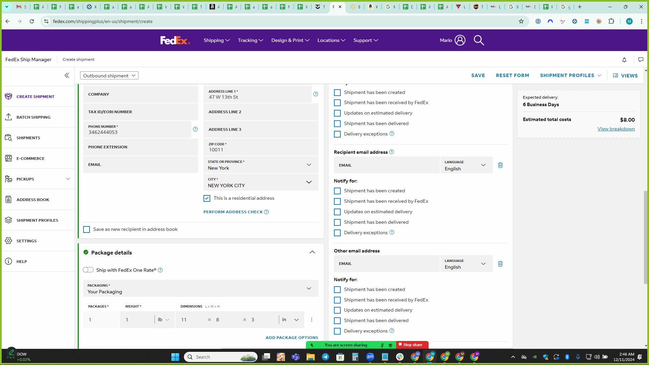Check recipient's Updates on estimated delivery
649x365 pixels.
pyautogui.click(x=337, y=212)
